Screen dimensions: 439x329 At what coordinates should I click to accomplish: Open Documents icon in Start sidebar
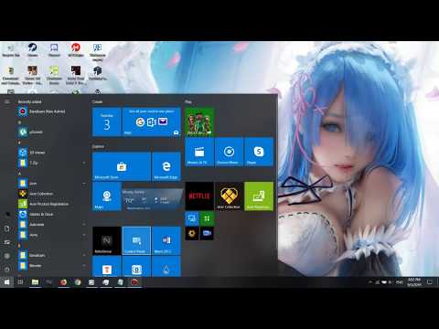coord(7,228)
